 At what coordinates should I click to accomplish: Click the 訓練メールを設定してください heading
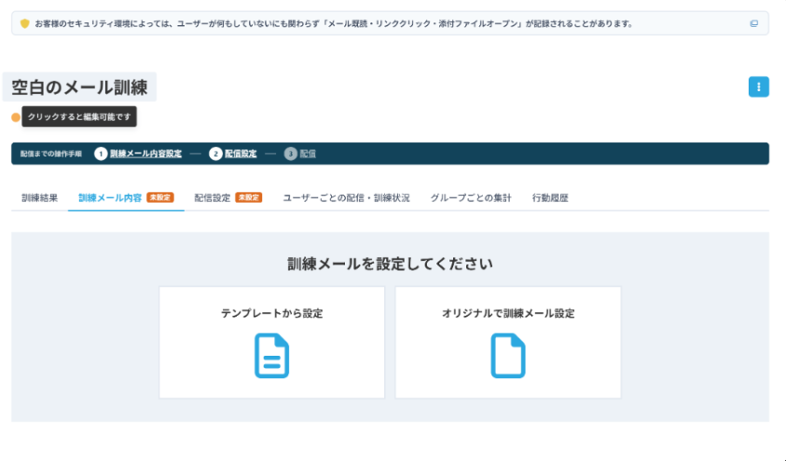(x=390, y=264)
